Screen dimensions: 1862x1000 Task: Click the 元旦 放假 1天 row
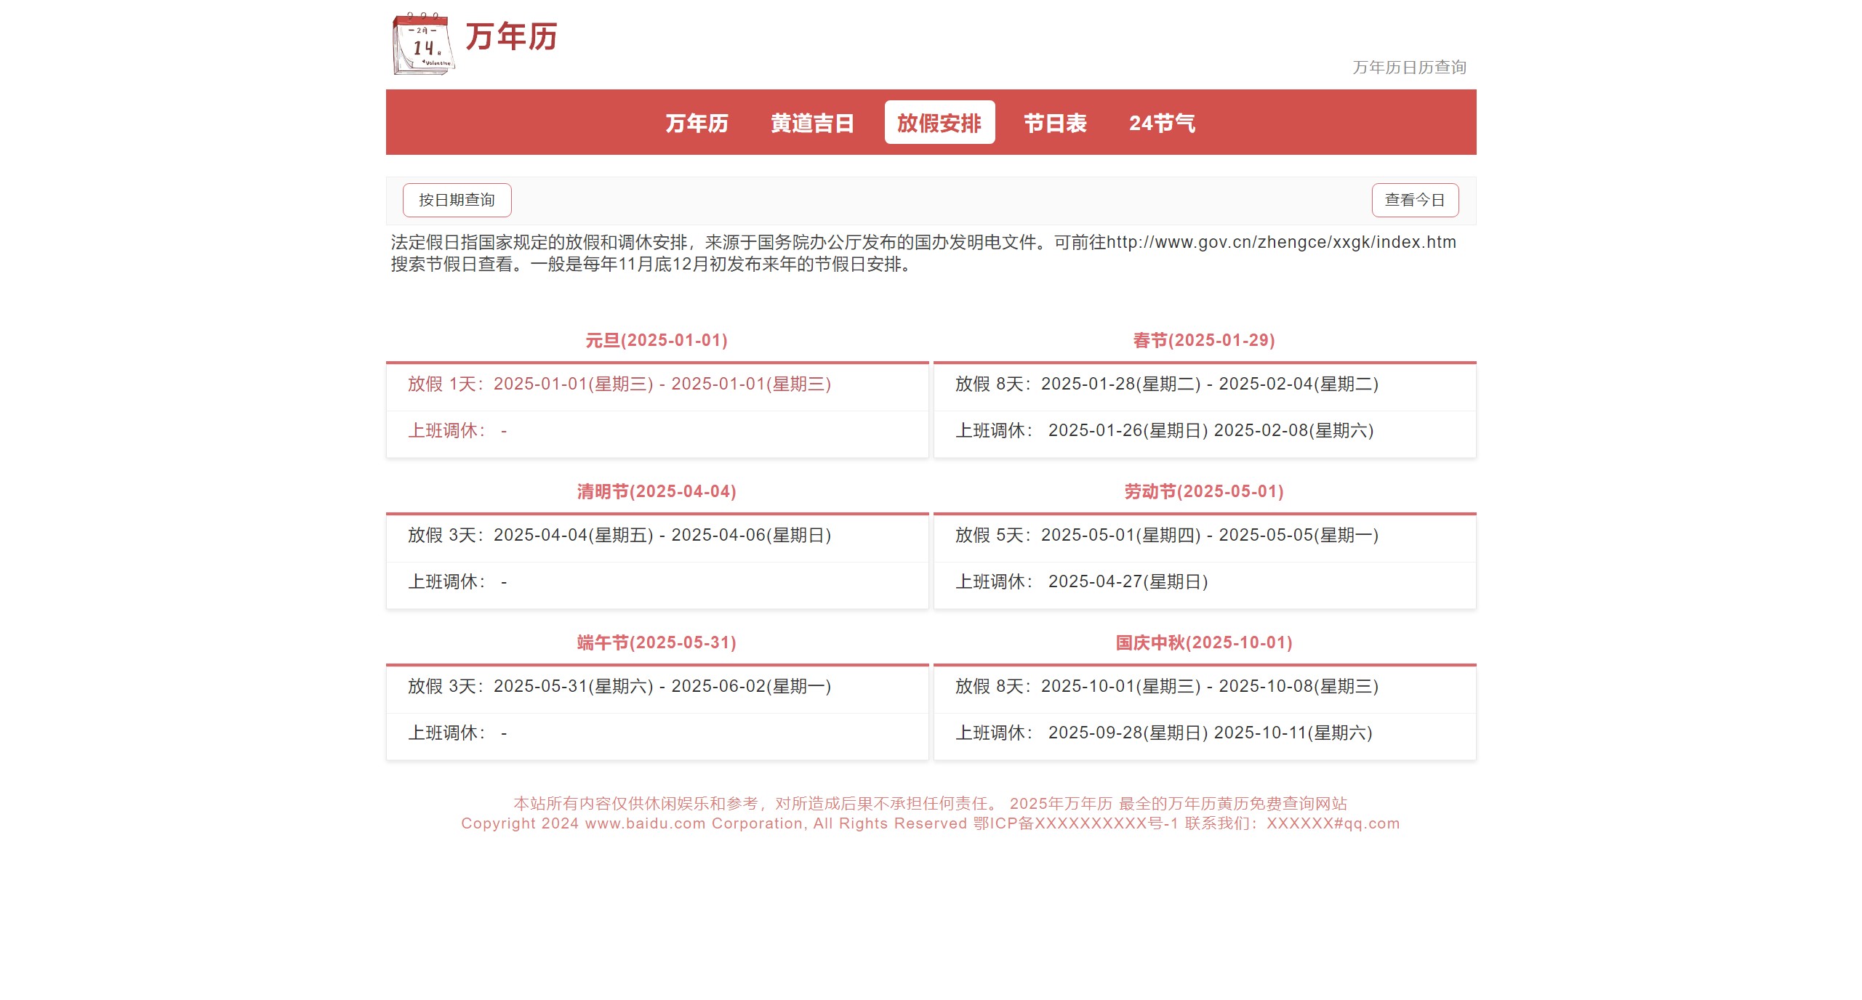click(619, 384)
